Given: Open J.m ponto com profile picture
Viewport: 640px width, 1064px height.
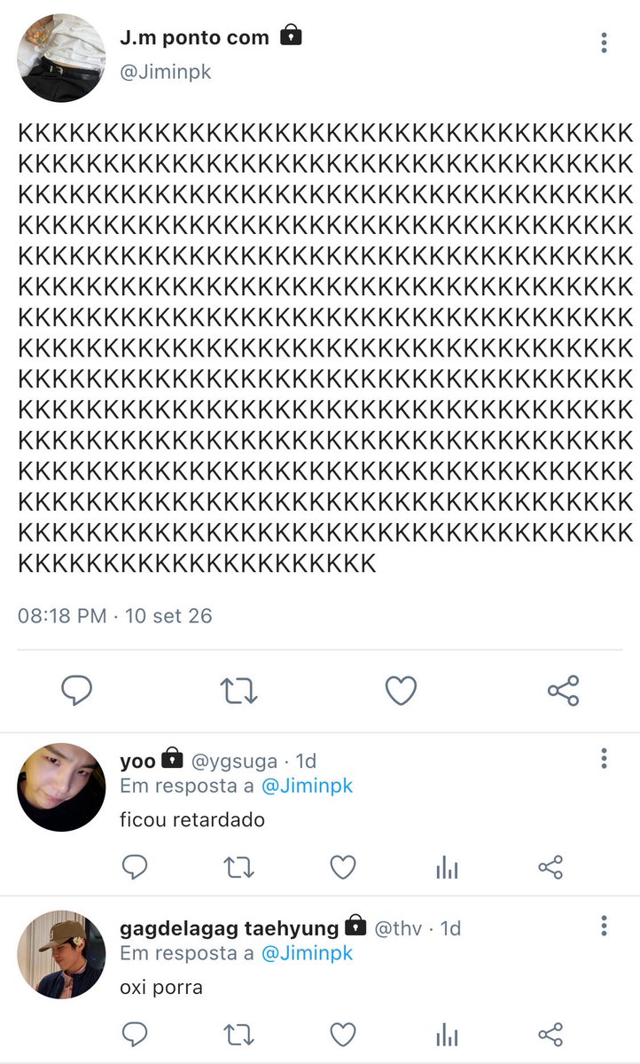Looking at the screenshot, I should (x=61, y=58).
